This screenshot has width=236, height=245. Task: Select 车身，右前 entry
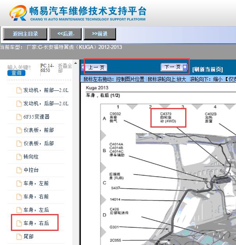coord(36,196)
